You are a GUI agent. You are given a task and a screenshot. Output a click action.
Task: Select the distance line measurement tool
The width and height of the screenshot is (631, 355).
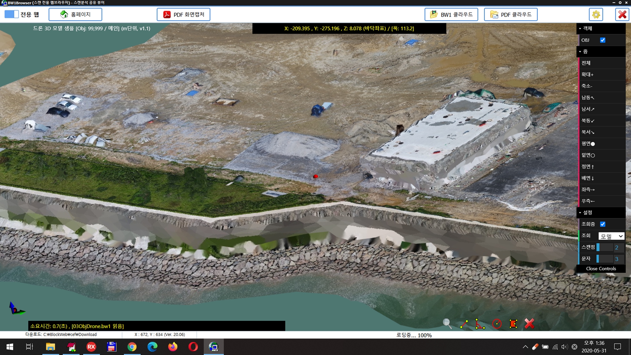(x=464, y=324)
